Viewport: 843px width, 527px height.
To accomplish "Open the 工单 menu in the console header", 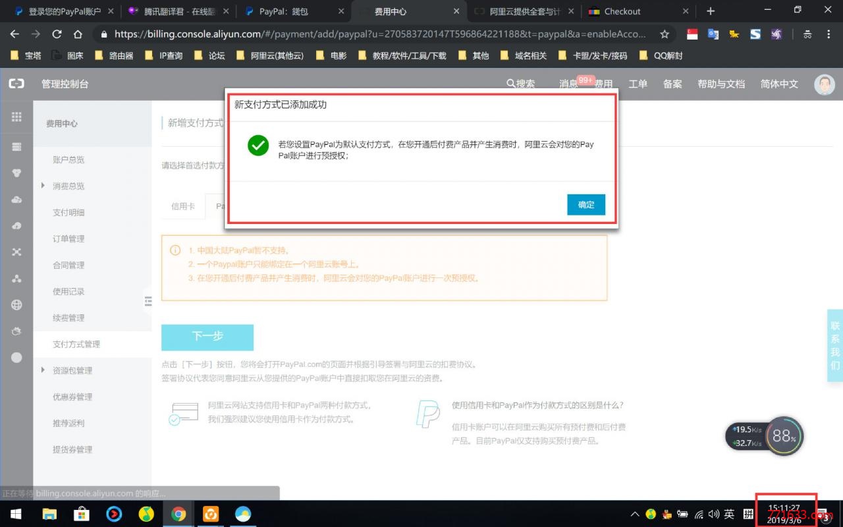I will click(x=638, y=84).
